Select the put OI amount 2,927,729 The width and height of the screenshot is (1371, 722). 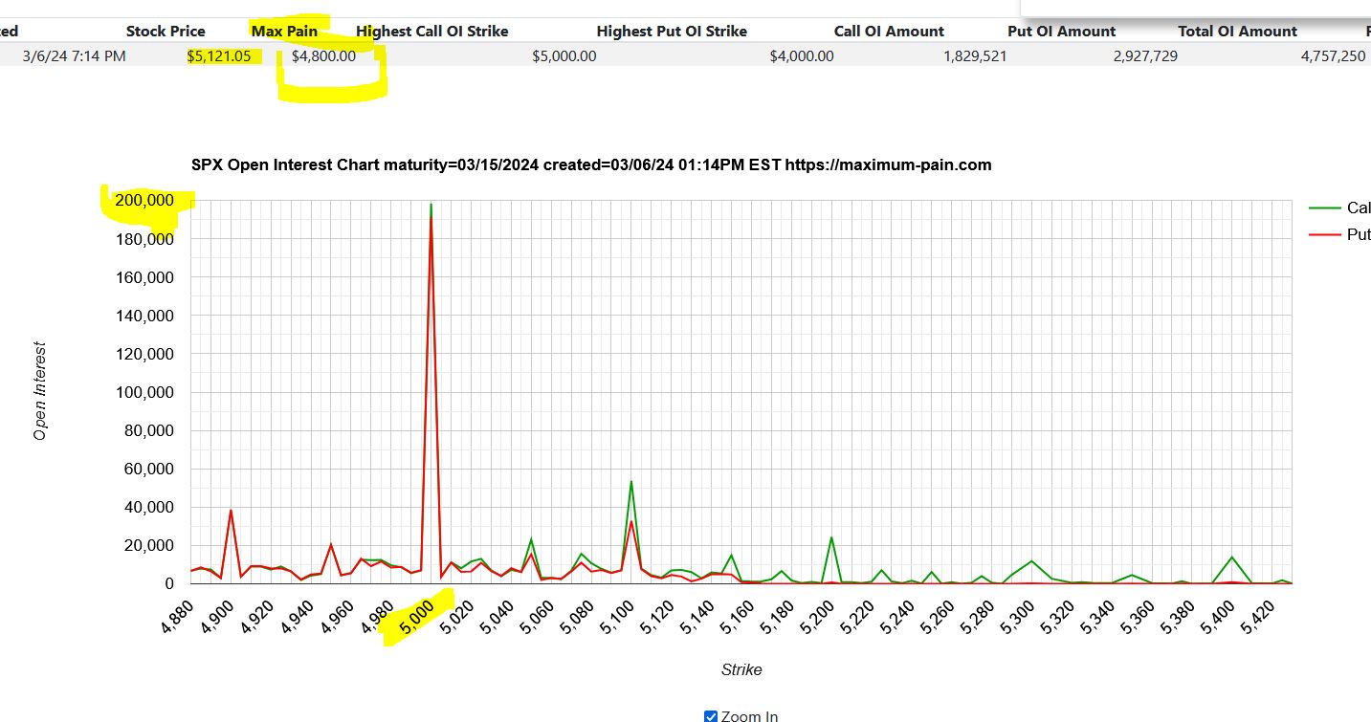[1145, 55]
